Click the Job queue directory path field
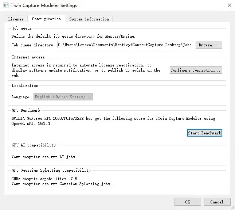Viewport: 235px width, 210px height. pyautogui.click(x=125, y=45)
